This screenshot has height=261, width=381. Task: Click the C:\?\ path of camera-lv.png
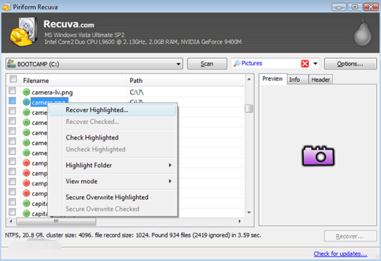[137, 92]
